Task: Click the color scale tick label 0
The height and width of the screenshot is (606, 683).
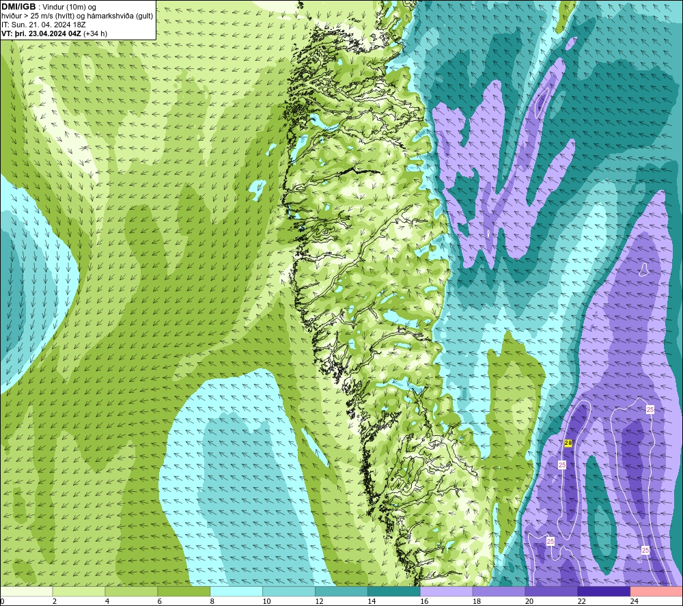Action: (2, 601)
